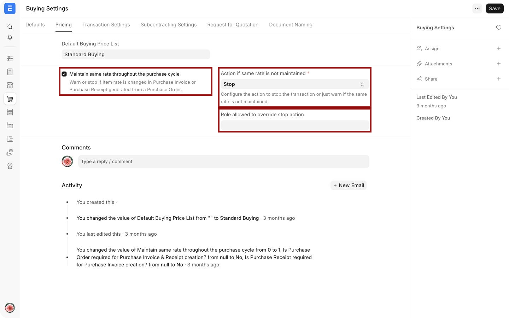Switch to the Transaction Settings tab

click(106, 25)
